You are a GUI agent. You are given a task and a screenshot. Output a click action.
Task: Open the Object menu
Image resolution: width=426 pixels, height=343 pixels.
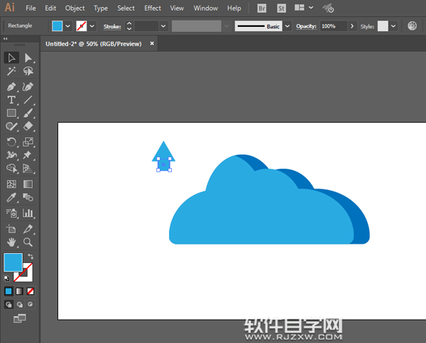(x=75, y=8)
